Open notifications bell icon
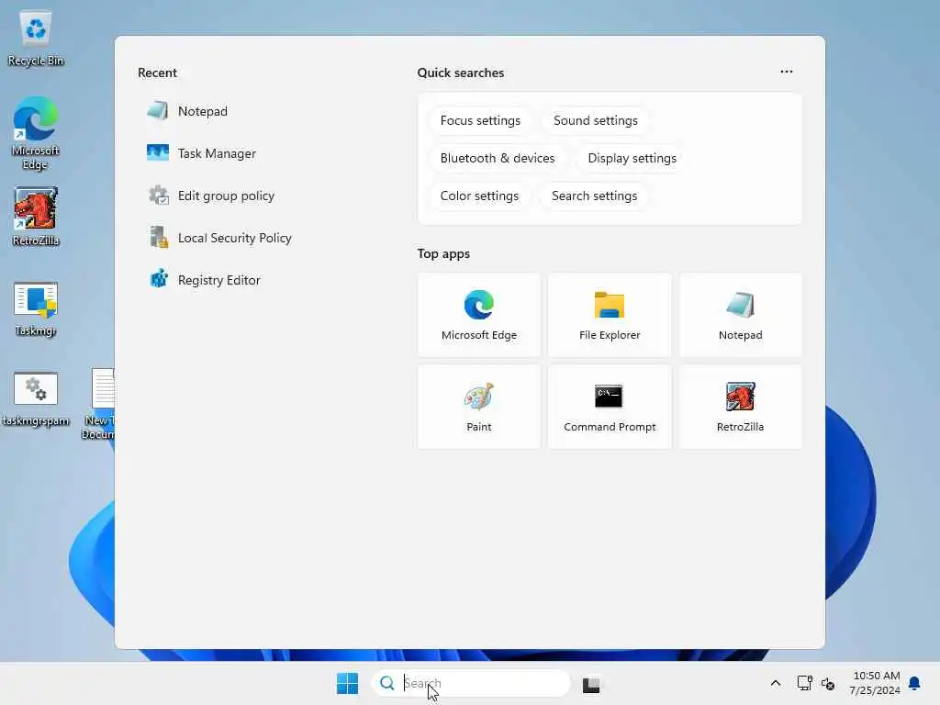The image size is (940, 705). point(915,683)
